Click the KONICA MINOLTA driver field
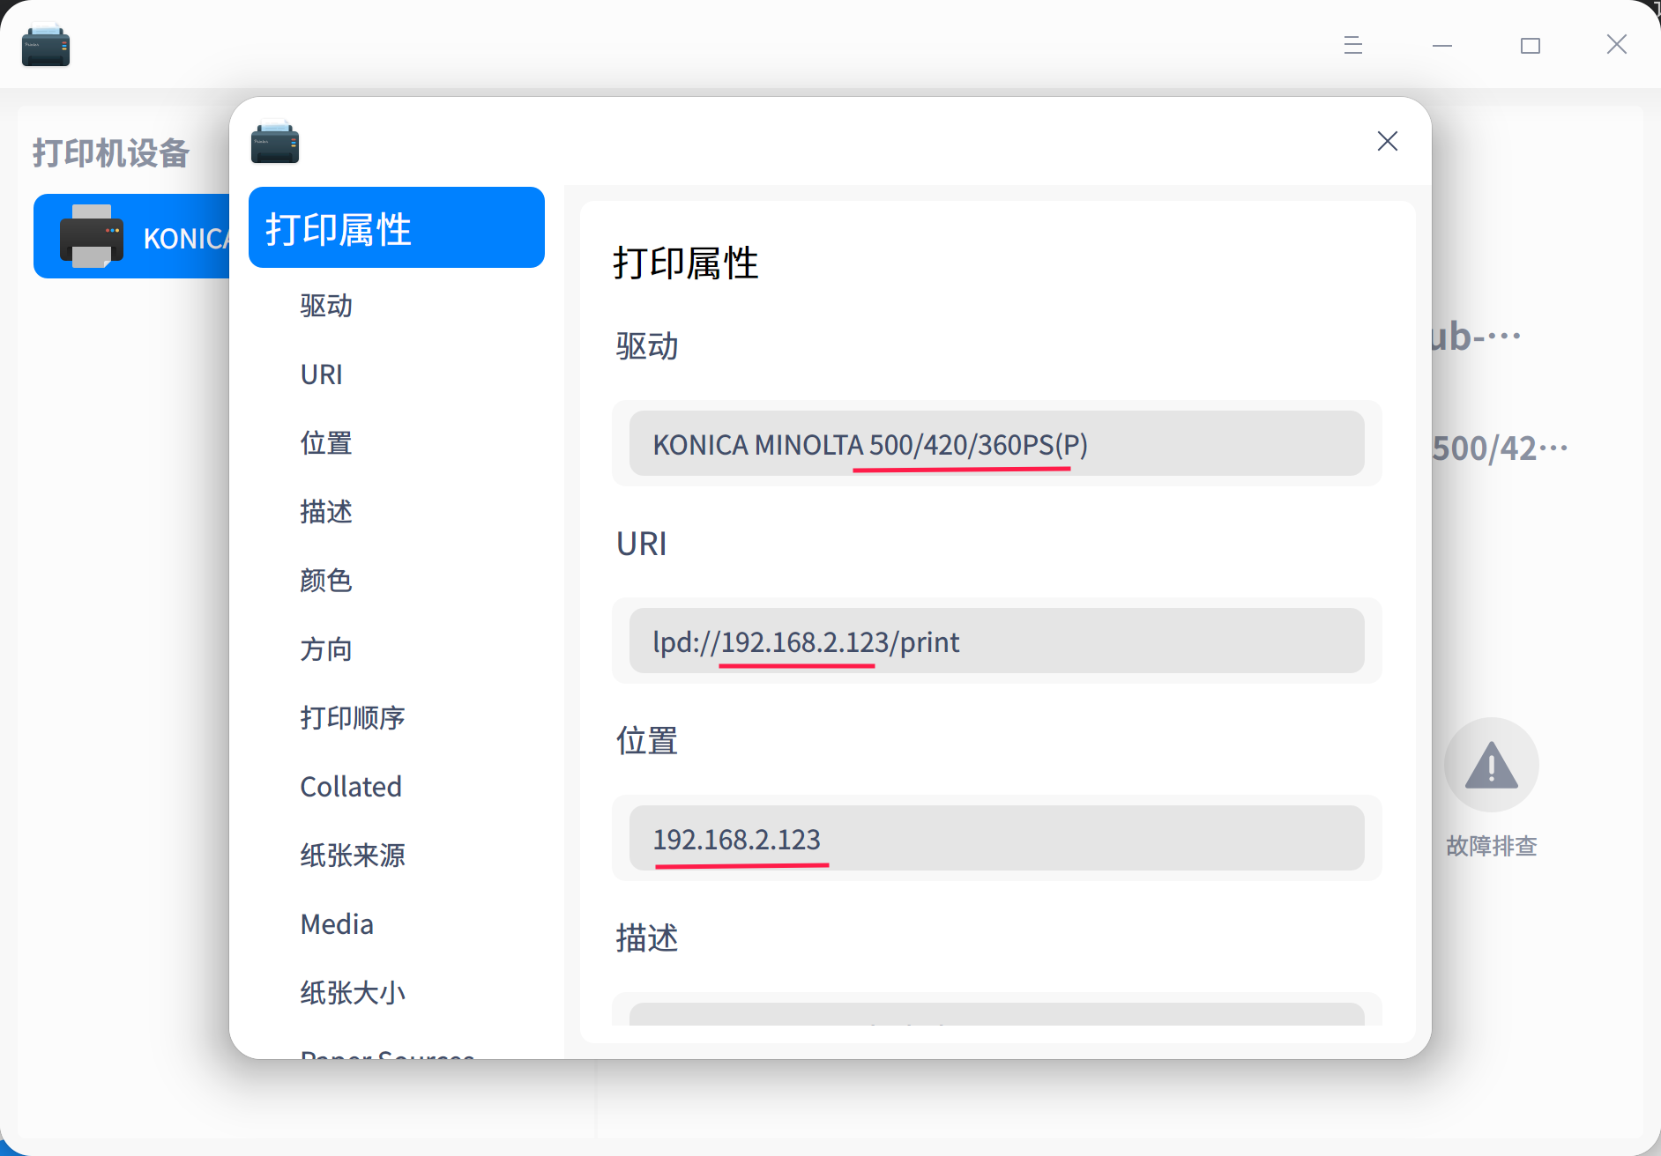Viewport: 1661px width, 1156px height. point(997,443)
